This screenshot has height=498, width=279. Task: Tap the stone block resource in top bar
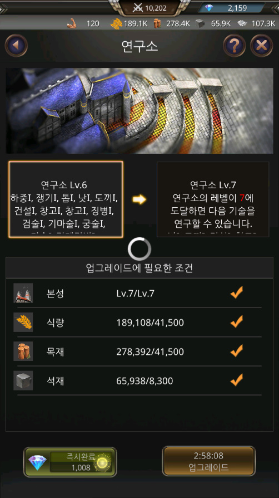pos(213,23)
